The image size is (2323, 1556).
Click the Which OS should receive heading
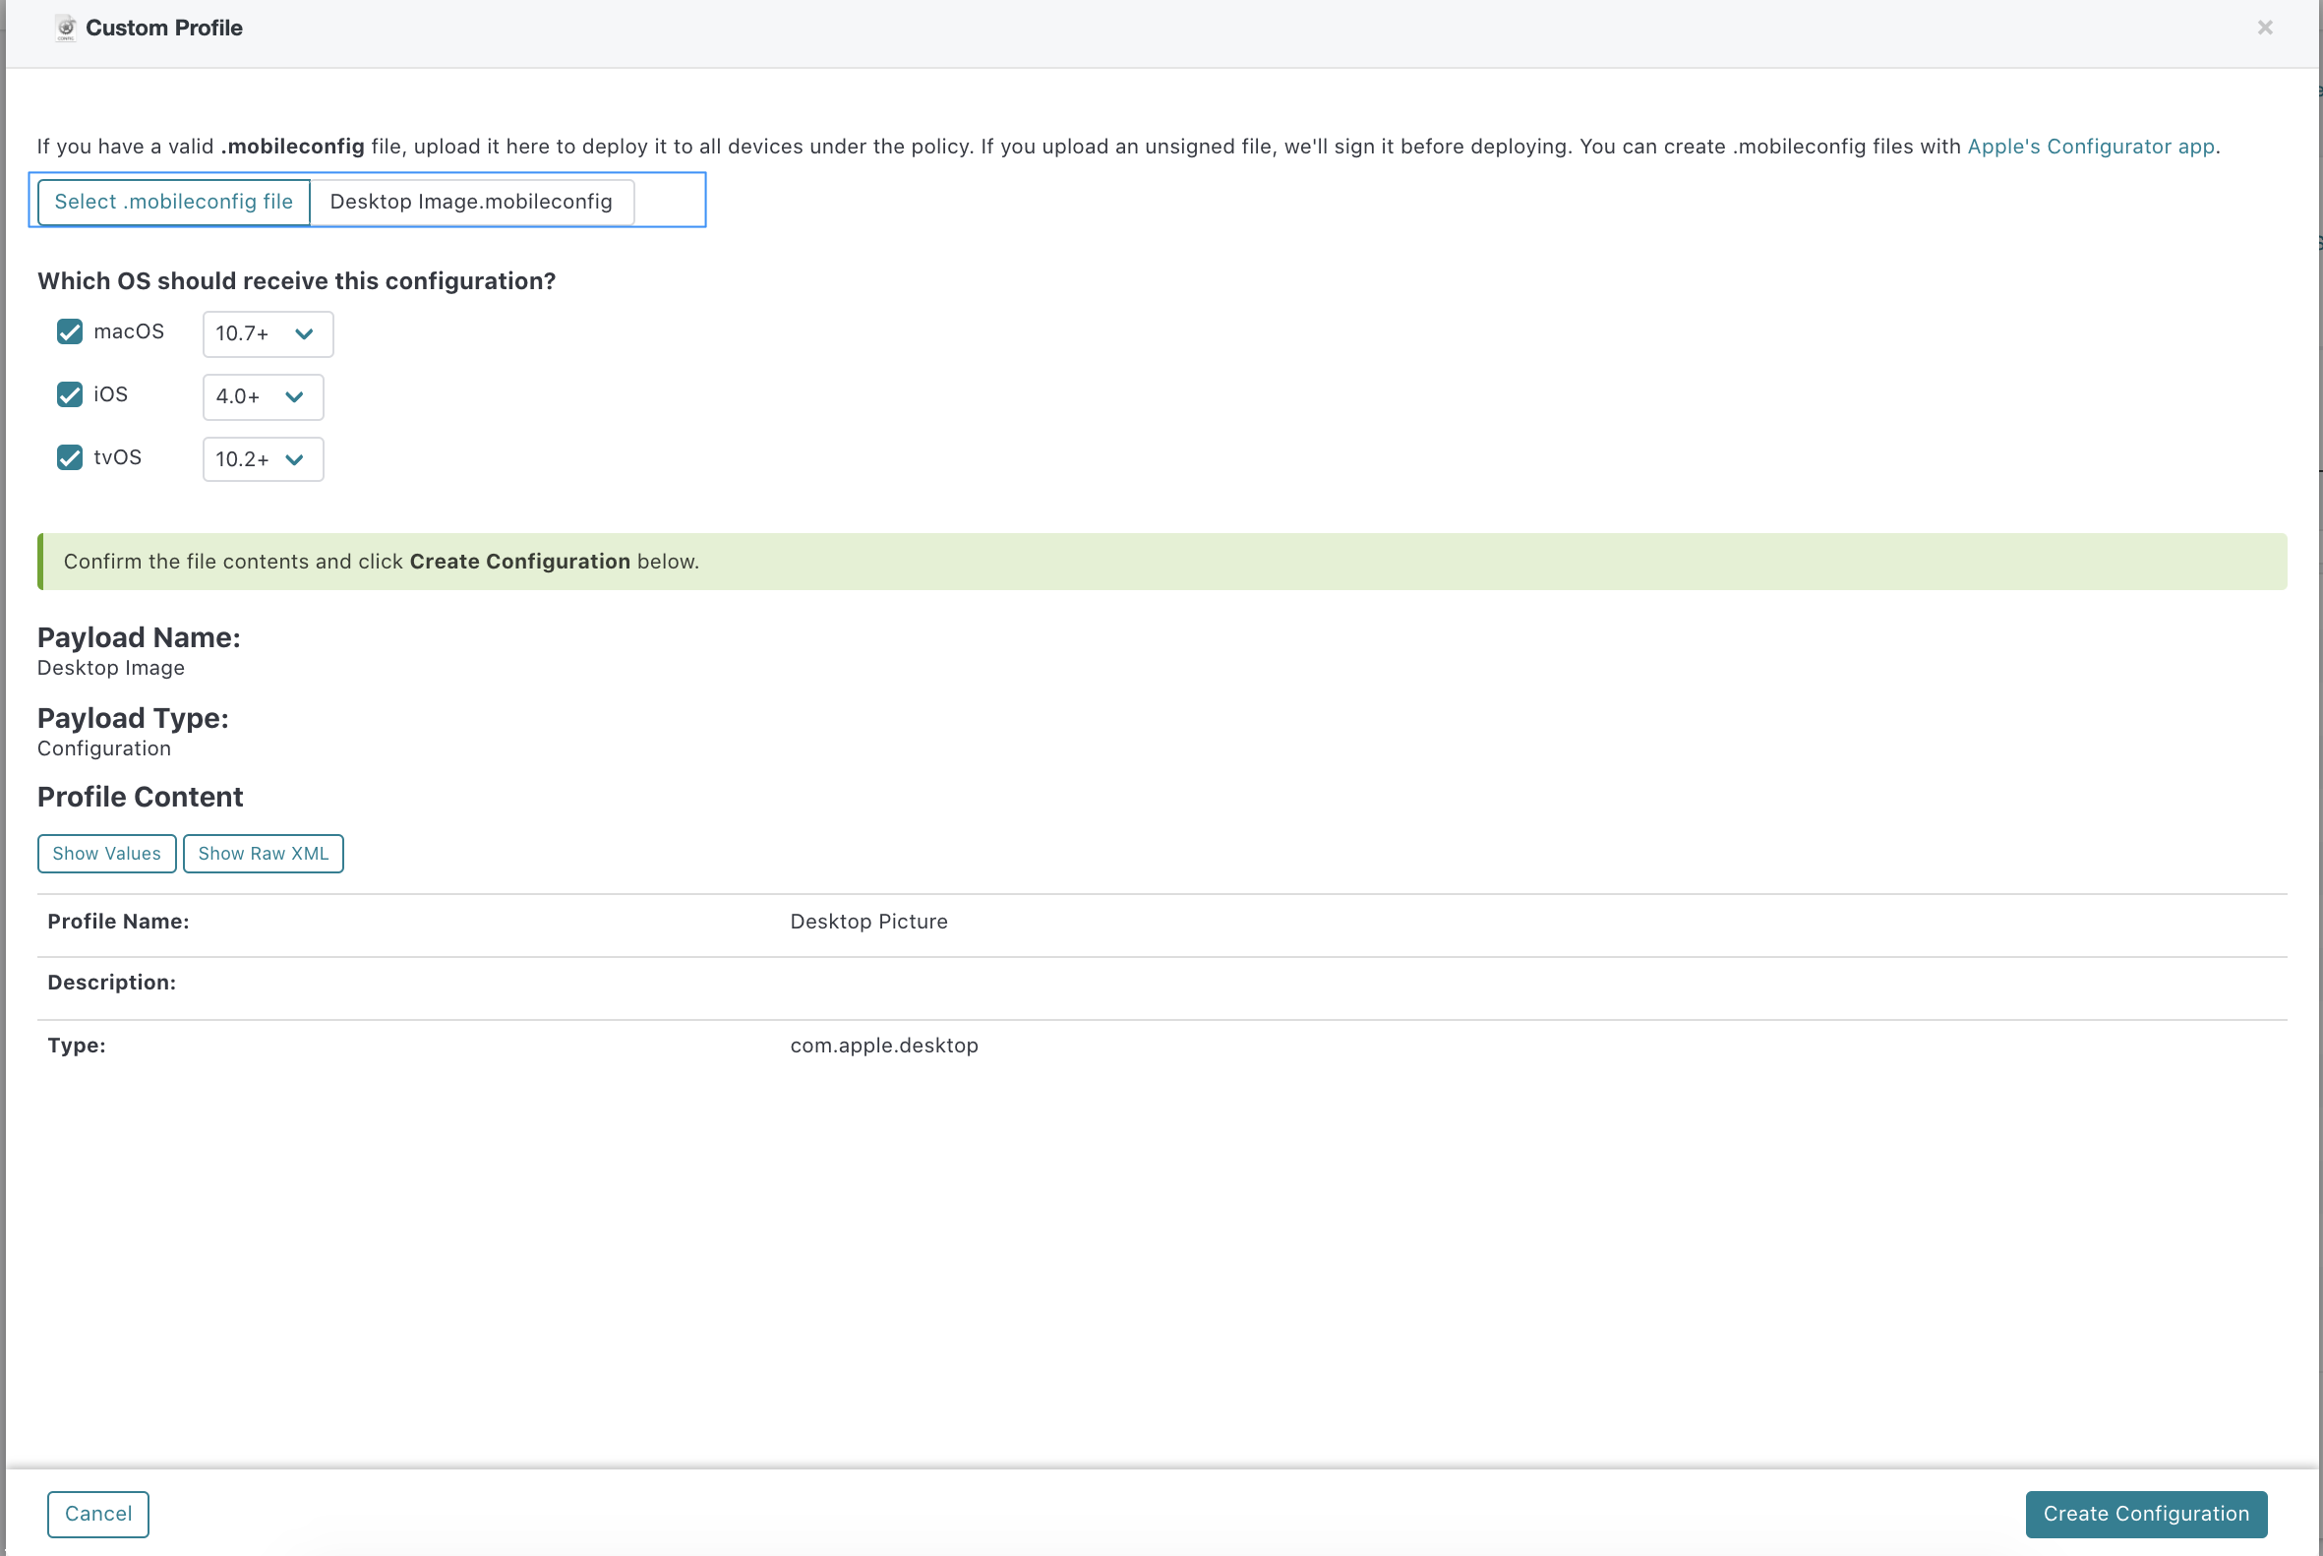coord(297,282)
